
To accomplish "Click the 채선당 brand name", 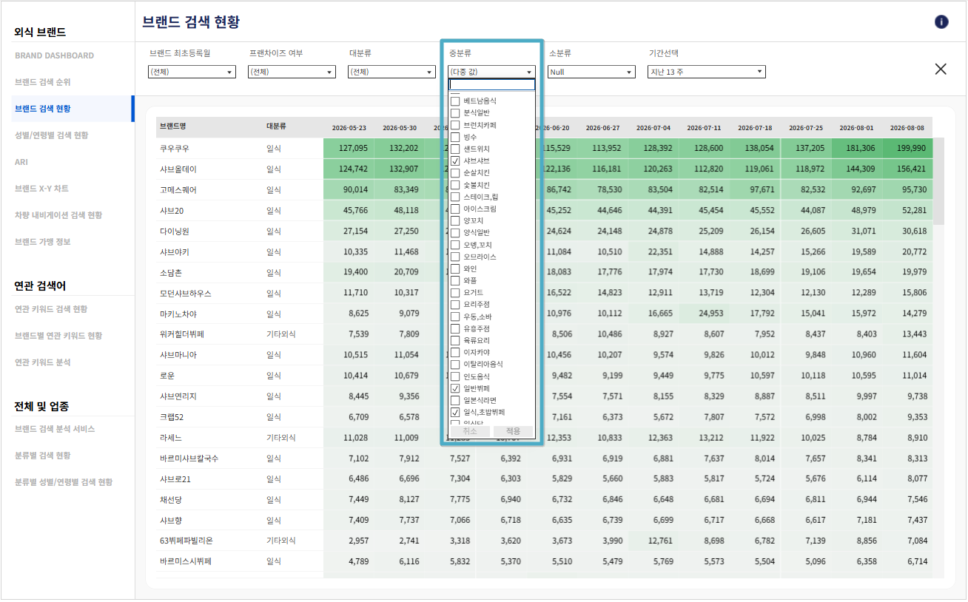I will coord(171,500).
